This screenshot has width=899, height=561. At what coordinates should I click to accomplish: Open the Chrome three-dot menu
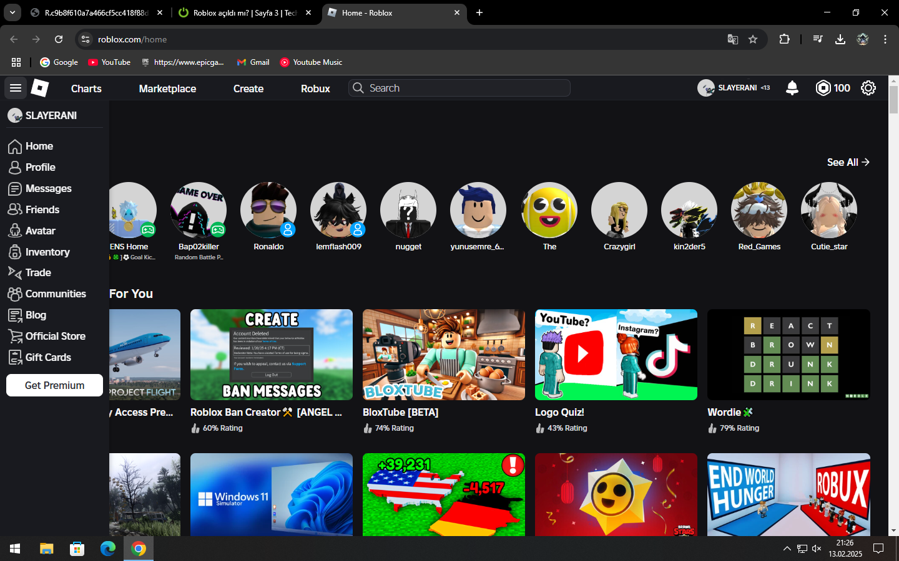885,39
